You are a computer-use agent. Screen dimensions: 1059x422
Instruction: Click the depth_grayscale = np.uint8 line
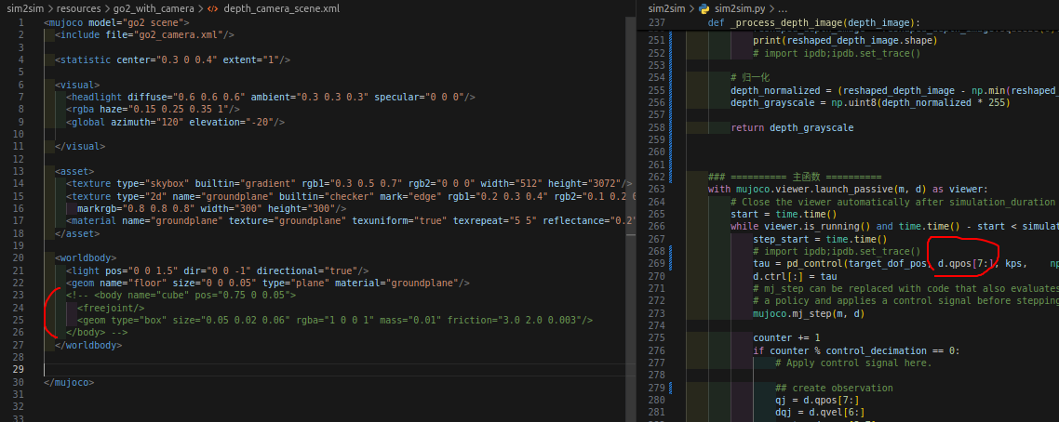point(870,102)
